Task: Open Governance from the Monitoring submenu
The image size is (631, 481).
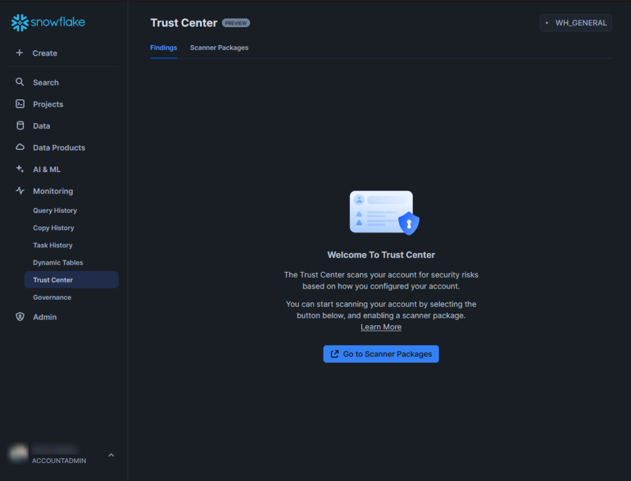Action: click(x=52, y=297)
